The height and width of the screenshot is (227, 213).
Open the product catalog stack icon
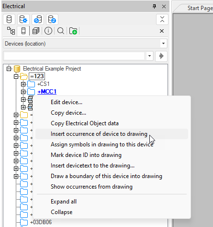tap(36, 31)
